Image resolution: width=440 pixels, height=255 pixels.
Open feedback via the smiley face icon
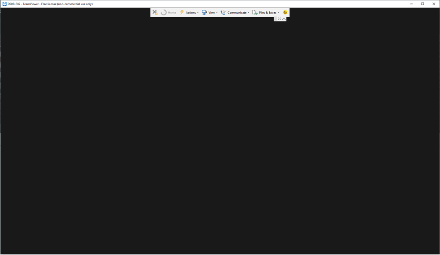(285, 12)
